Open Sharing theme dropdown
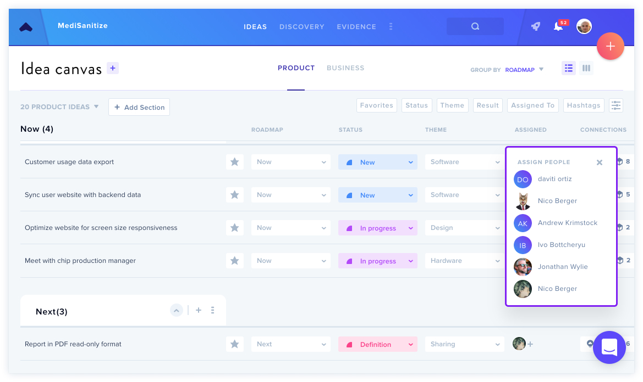 point(464,344)
